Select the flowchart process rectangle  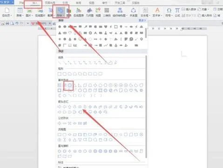pyautogui.click(x=60, y=134)
